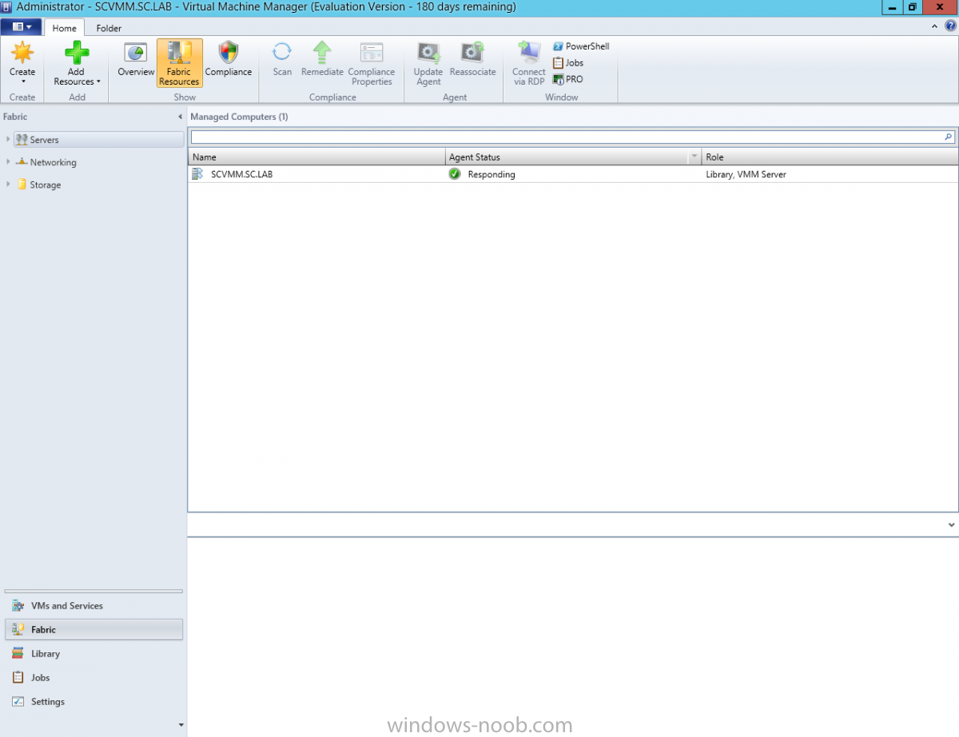This screenshot has width=959, height=737.
Task: Close the Virtual Machine Manager window
Action: tap(941, 7)
